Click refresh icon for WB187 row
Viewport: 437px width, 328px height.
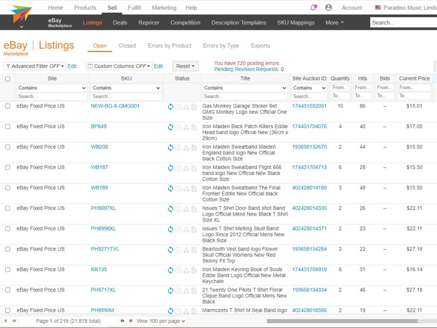pos(170,168)
